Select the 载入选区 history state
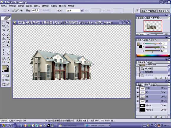The width and height of the screenshot is (171, 128). (152, 69)
